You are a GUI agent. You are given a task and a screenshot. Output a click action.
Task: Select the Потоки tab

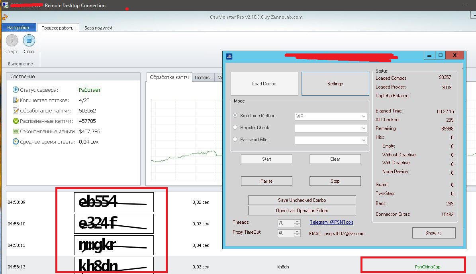click(x=203, y=77)
